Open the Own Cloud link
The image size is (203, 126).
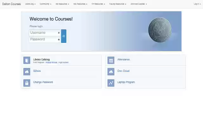(123, 71)
